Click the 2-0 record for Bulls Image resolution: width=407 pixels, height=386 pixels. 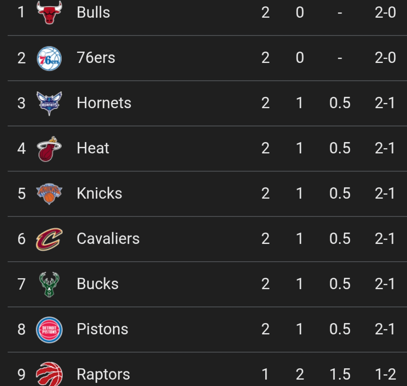(x=385, y=12)
